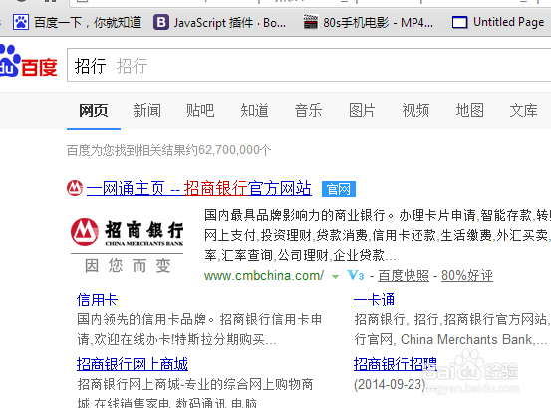Click the China Merchants Bank favicon beside result title

pyautogui.click(x=75, y=188)
